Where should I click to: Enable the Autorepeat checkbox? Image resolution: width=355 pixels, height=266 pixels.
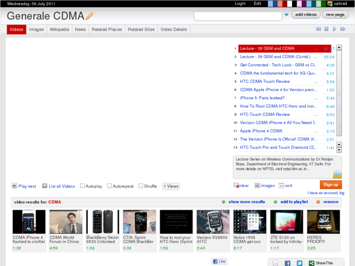[x=109, y=186]
